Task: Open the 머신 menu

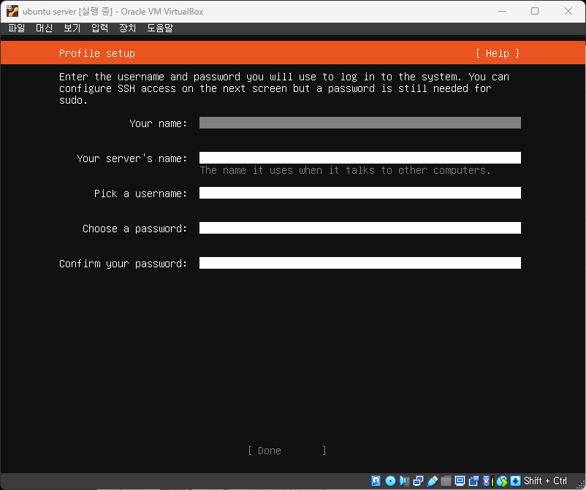Action: point(44,28)
